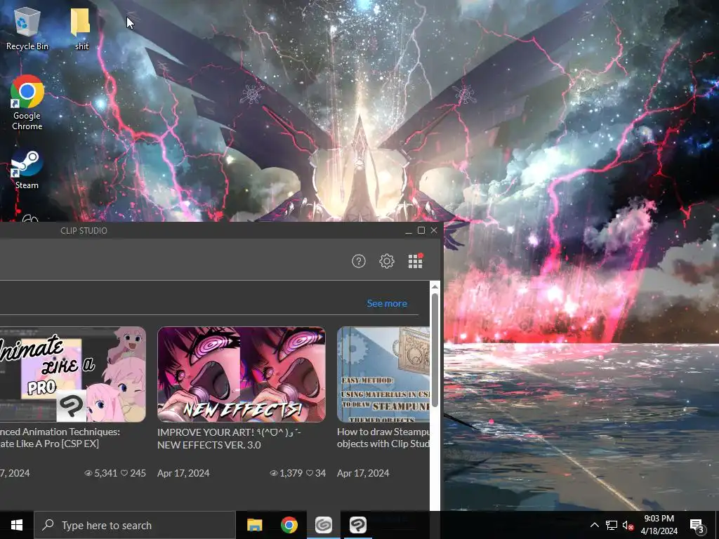
Task: Click the IMPROVE YOUR ART title link
Action: 229,439
